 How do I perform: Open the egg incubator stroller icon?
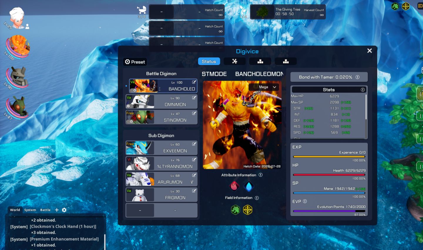(142, 11)
